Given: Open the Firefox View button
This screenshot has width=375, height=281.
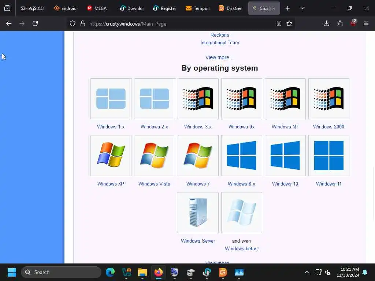Looking at the screenshot, I should pyautogui.click(x=7, y=8).
